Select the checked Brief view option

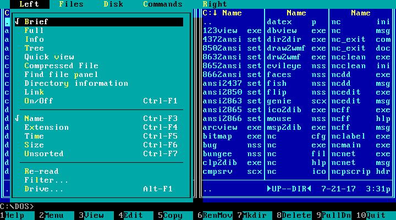99,21
